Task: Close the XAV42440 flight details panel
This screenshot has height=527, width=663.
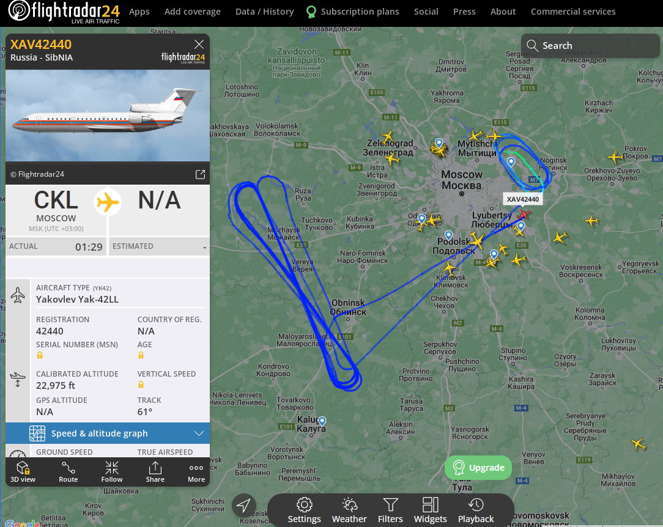Action: click(x=199, y=45)
